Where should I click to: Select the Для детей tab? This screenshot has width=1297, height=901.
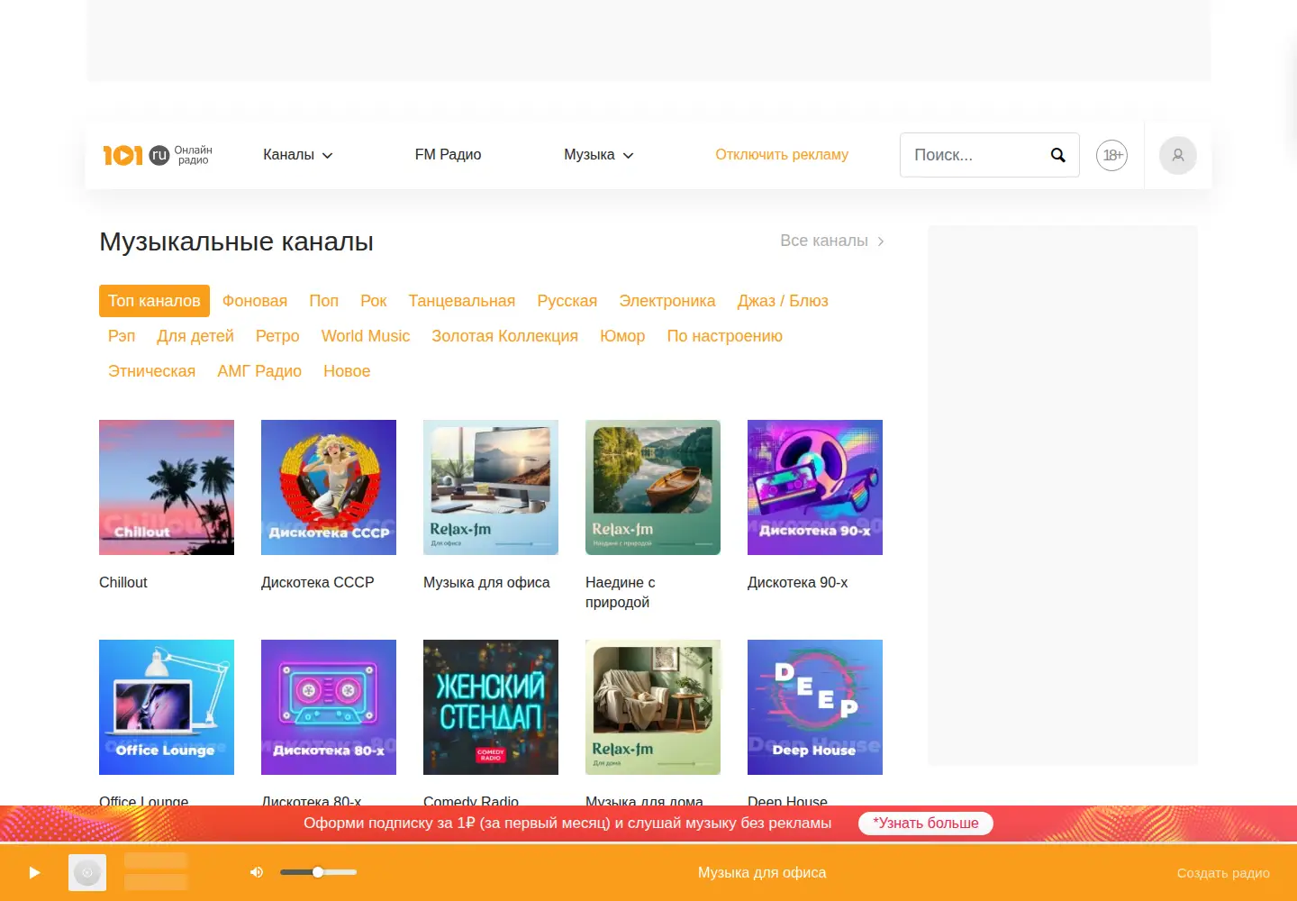195,336
